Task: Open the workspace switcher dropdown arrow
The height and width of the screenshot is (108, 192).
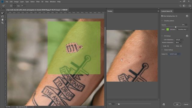Action: [187, 6]
